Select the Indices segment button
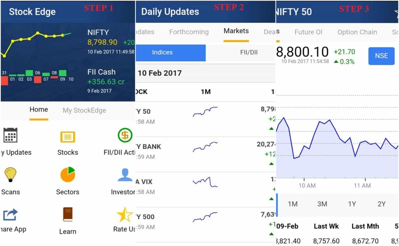The width and height of the screenshot is (399, 246). (171, 53)
